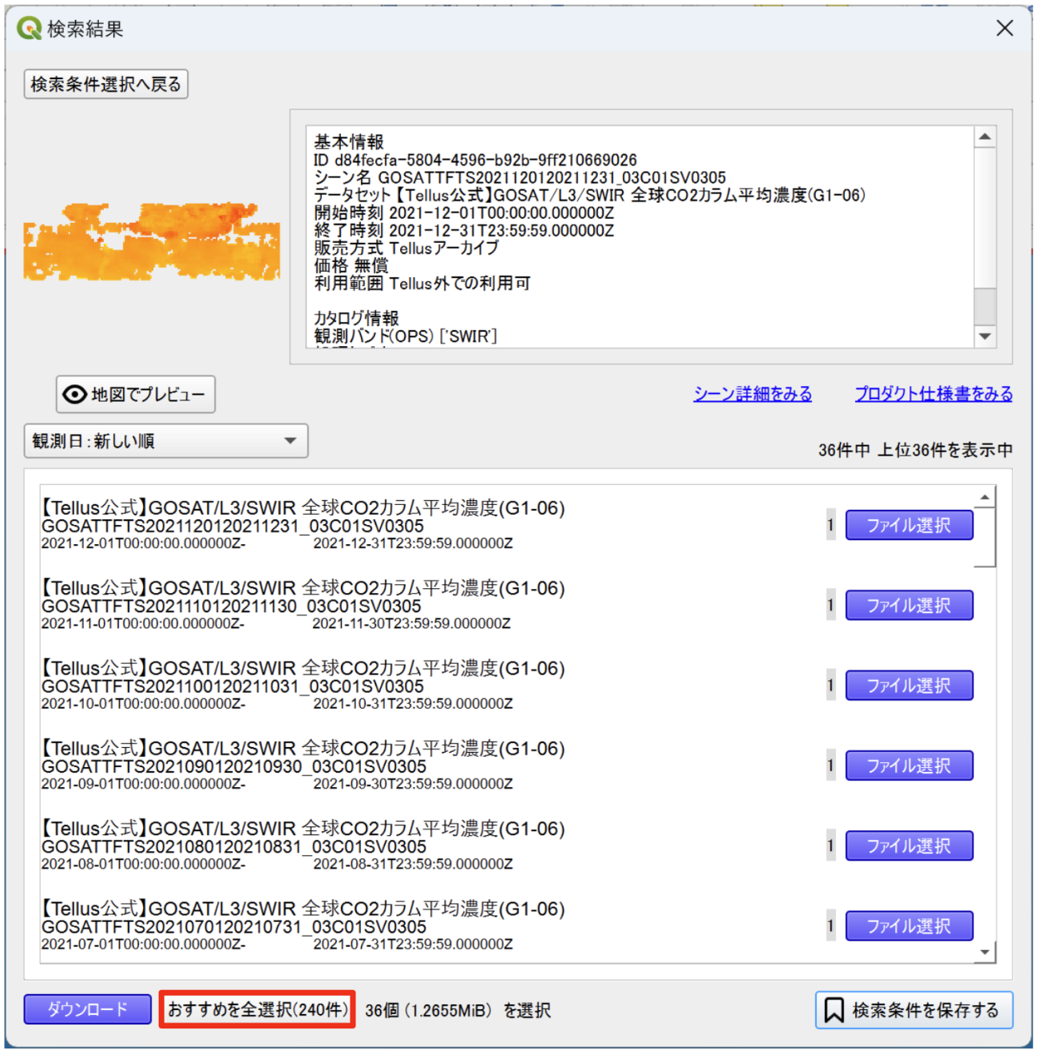Click ファイル選択 for the 2021-11 scene
The height and width of the screenshot is (1054, 1038).
tap(909, 606)
